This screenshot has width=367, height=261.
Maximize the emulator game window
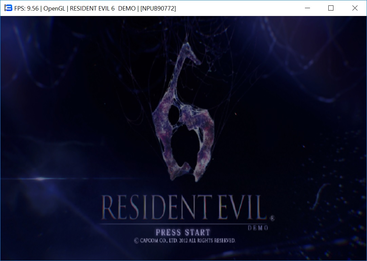tap(331, 8)
